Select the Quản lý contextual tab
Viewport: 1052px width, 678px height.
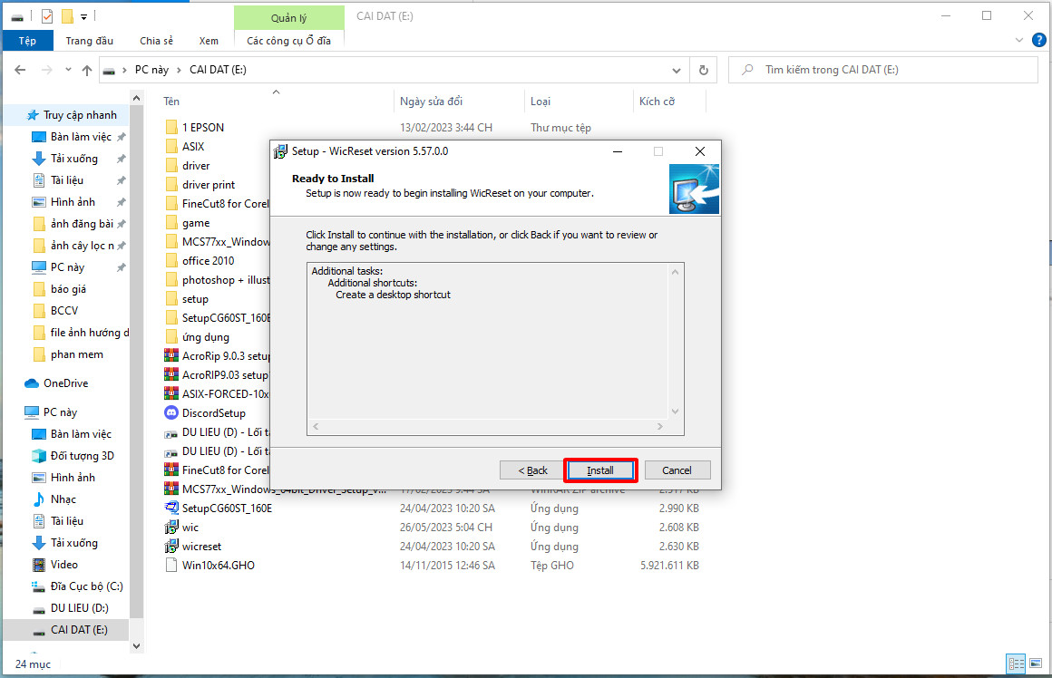click(x=288, y=17)
